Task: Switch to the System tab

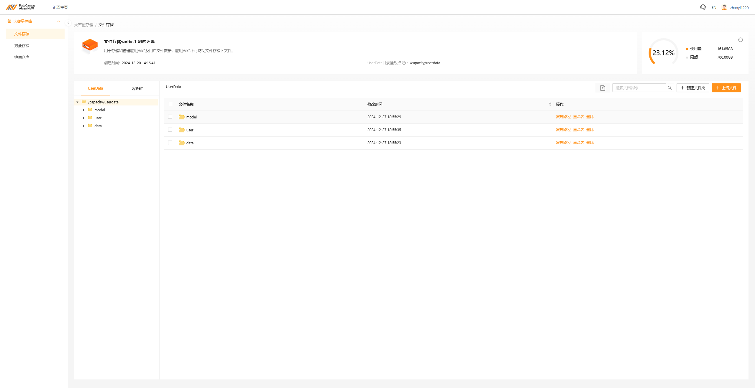Action: point(137,88)
